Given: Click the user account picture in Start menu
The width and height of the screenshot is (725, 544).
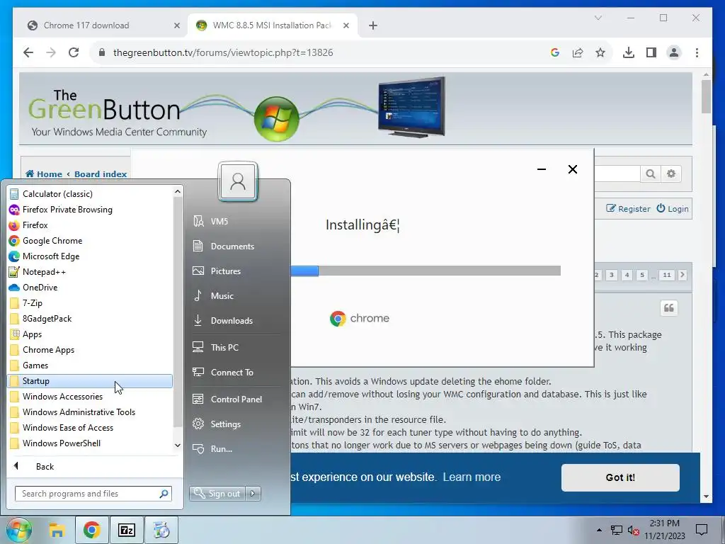Looking at the screenshot, I should (238, 181).
